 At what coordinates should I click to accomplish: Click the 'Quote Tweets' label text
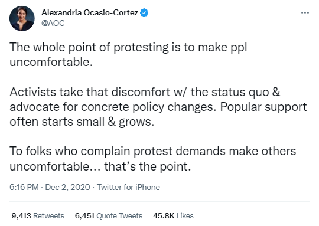(x=119, y=215)
